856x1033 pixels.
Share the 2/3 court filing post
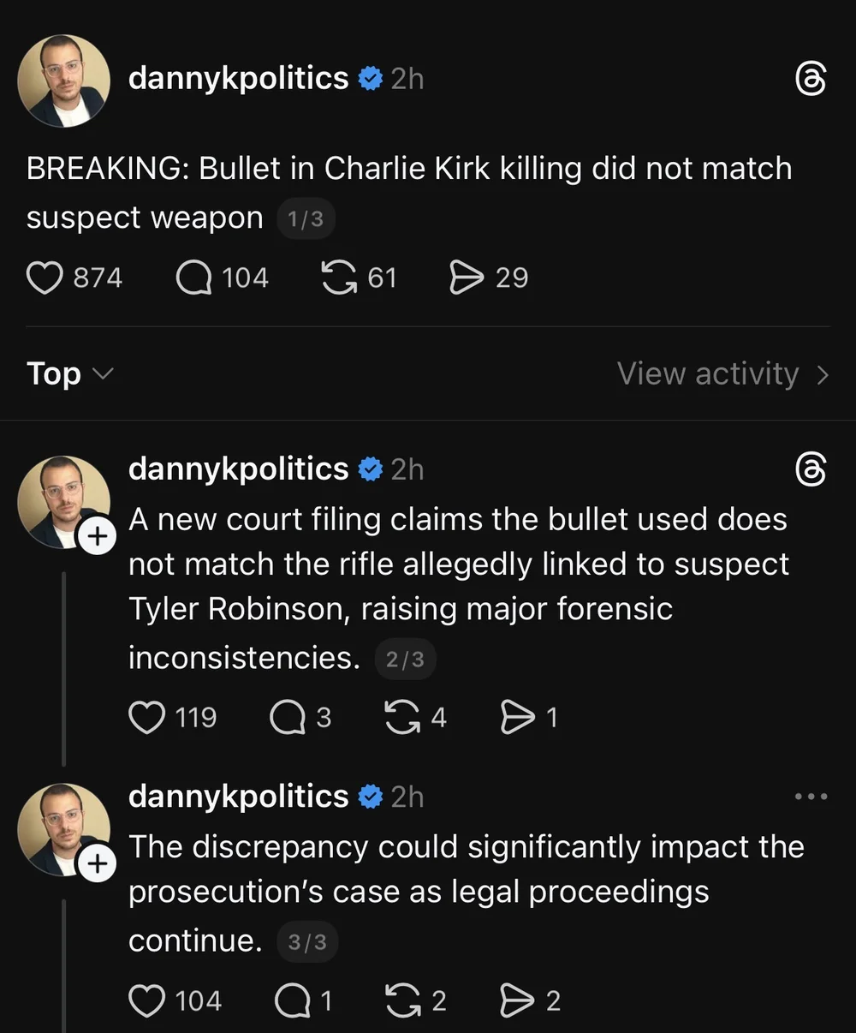point(517,717)
